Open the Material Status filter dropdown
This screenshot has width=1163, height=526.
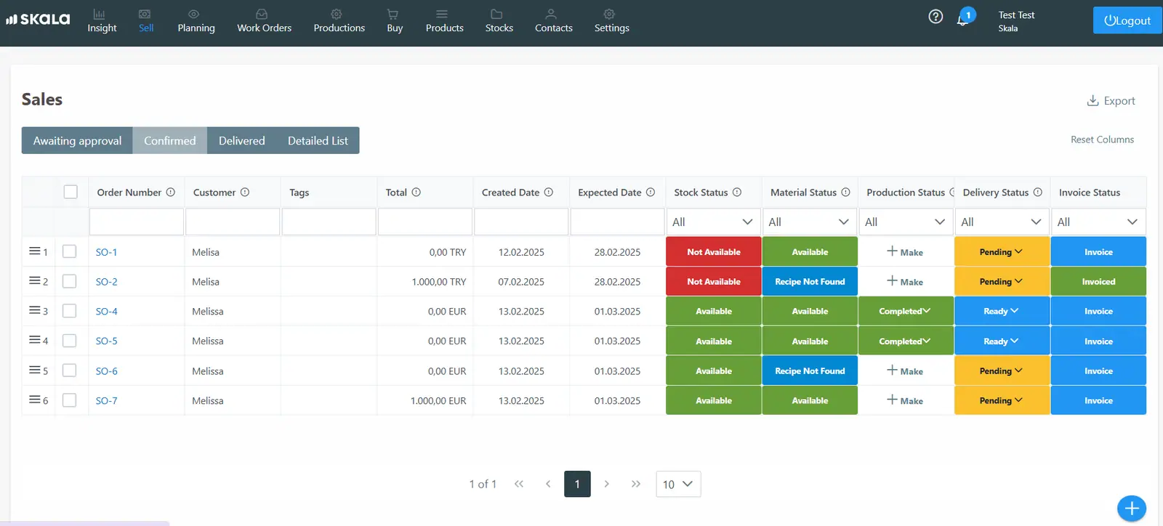click(809, 222)
